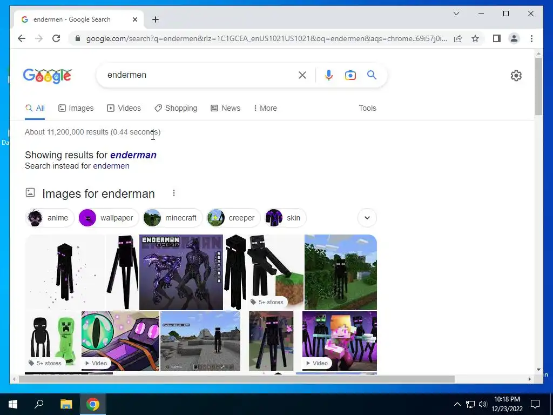Filter images by anime chip
The width and height of the screenshot is (553, 415).
[50, 218]
